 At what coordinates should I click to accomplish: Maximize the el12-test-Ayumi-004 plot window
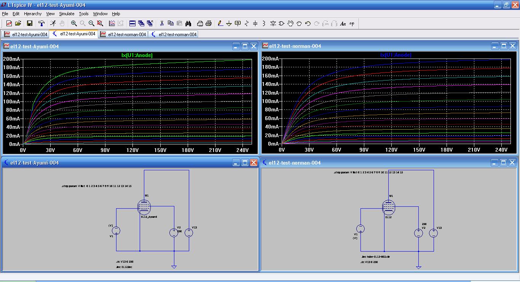click(x=245, y=46)
